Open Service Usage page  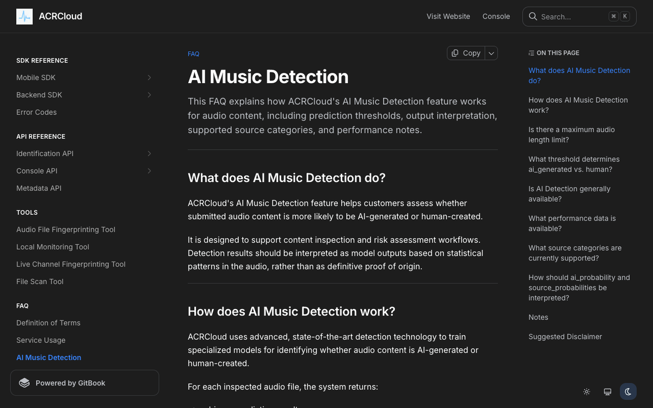click(x=41, y=341)
